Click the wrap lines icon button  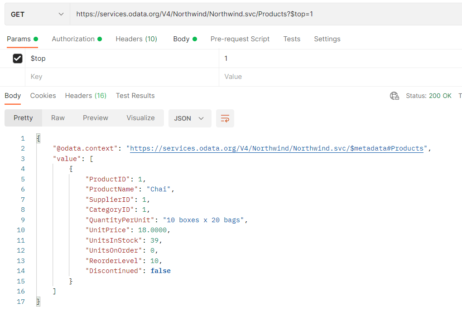click(225, 118)
